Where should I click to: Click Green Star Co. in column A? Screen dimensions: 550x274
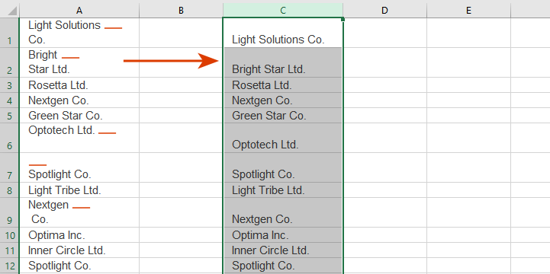tap(66, 116)
